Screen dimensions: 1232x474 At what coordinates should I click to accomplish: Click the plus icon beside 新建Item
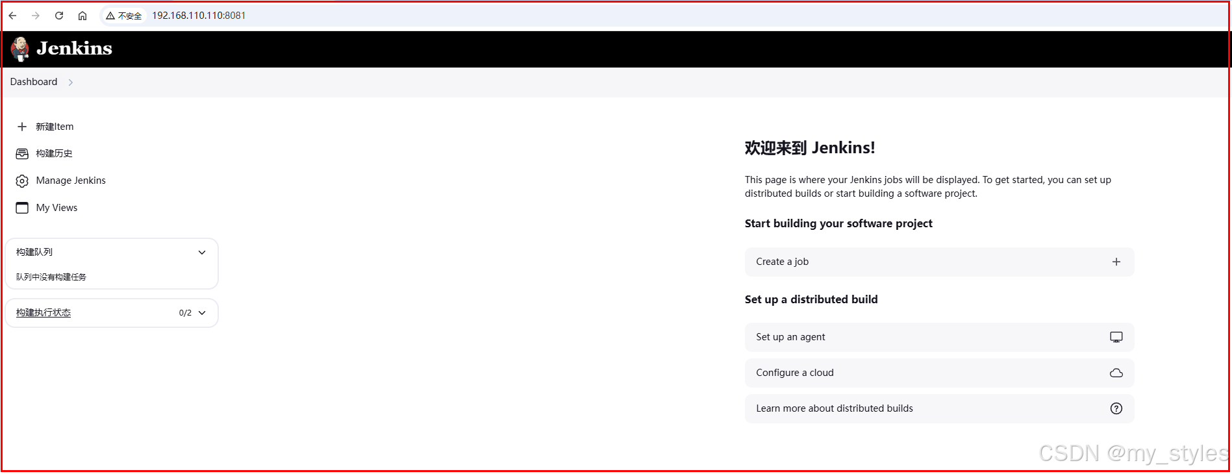click(x=22, y=127)
